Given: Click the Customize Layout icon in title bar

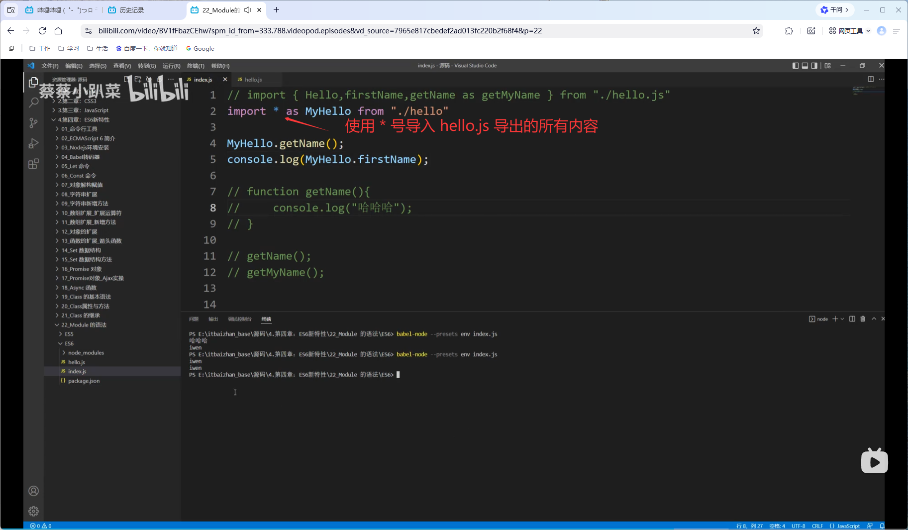Looking at the screenshot, I should (x=828, y=66).
